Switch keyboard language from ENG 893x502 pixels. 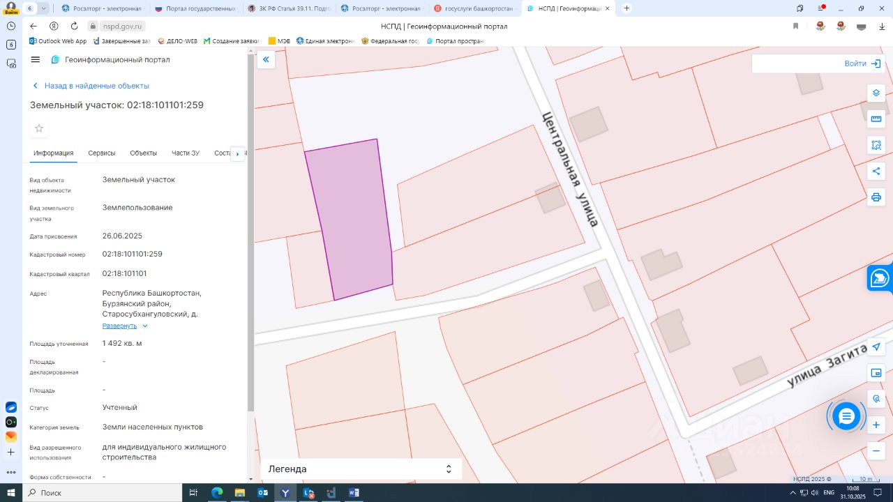pyautogui.click(x=829, y=493)
